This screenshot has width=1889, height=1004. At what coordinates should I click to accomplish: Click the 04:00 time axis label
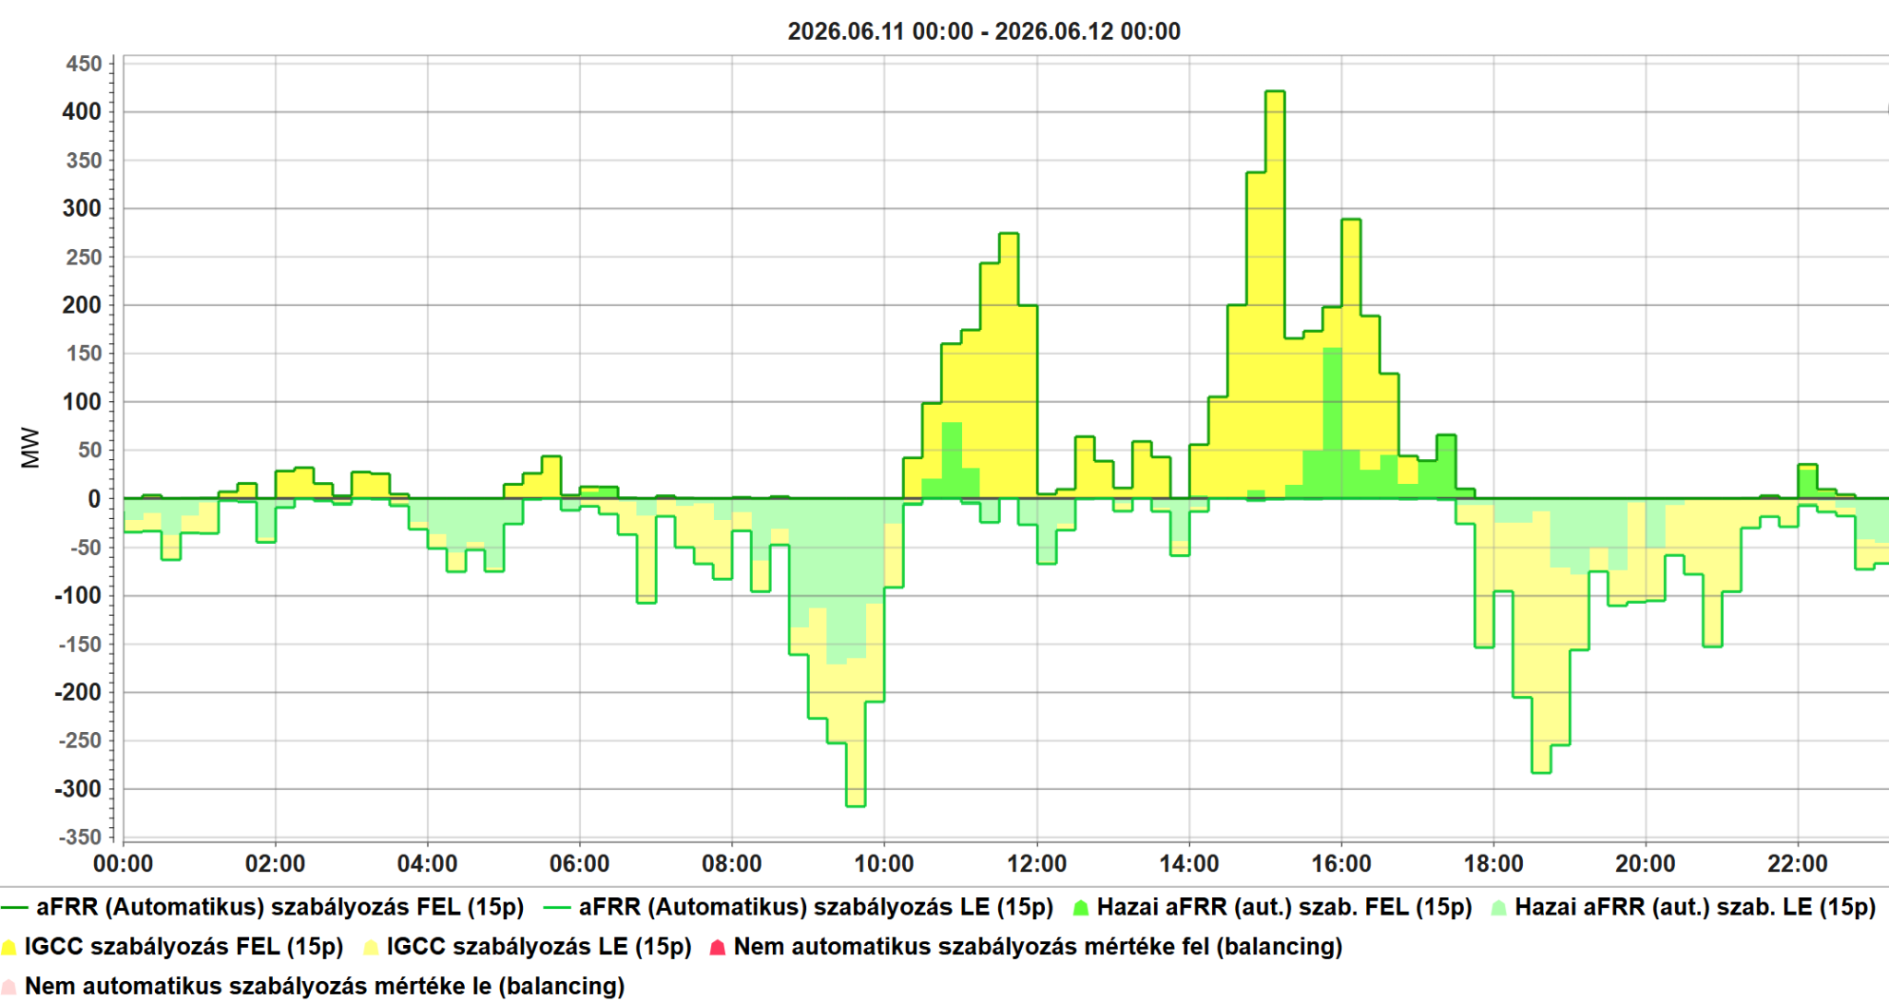[428, 864]
